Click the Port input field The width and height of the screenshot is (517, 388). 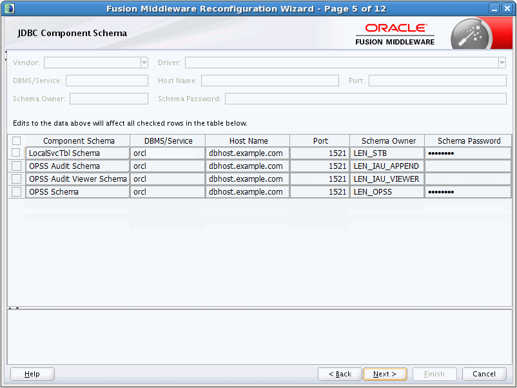click(x=437, y=81)
